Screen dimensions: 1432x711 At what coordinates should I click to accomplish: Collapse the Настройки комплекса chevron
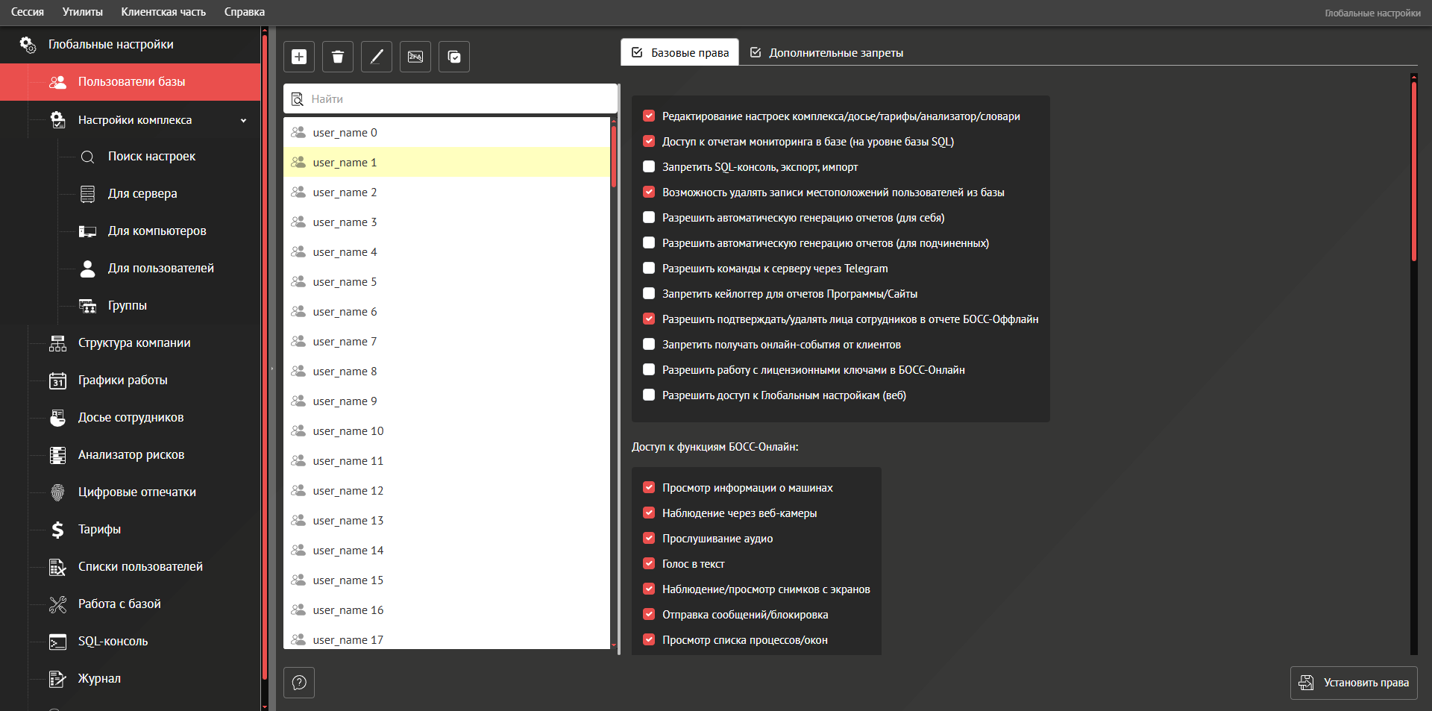pyautogui.click(x=243, y=120)
